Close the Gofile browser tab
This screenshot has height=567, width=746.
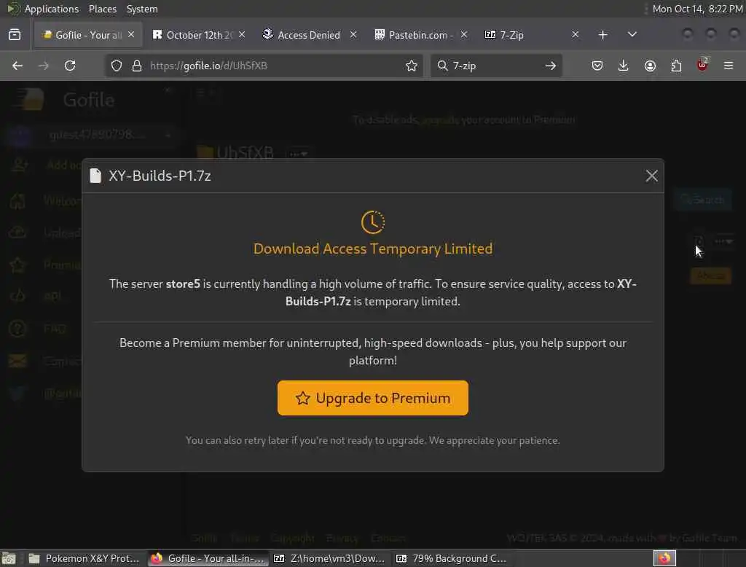pyautogui.click(x=131, y=34)
